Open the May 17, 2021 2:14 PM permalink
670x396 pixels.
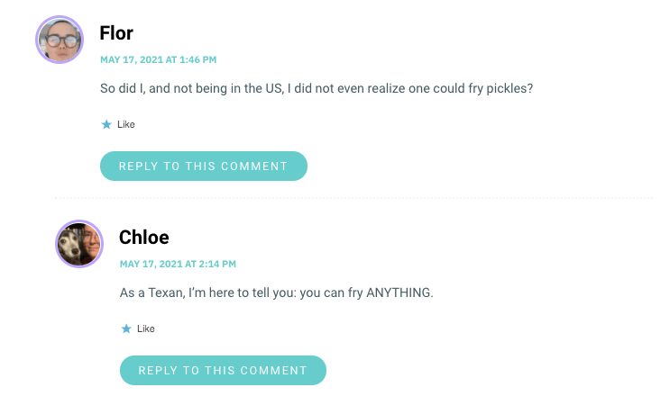tap(178, 264)
